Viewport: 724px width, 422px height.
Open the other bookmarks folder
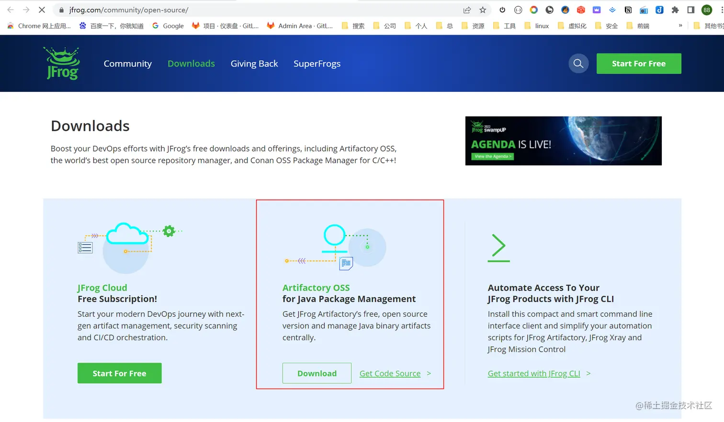click(709, 26)
